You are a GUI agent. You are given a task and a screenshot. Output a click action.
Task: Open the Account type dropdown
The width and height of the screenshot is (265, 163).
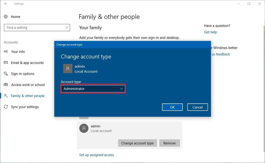point(93,89)
